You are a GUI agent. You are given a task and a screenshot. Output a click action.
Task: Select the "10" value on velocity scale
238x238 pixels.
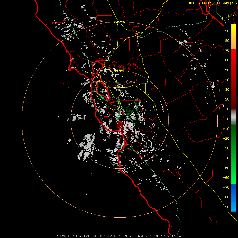(x=227, y=109)
